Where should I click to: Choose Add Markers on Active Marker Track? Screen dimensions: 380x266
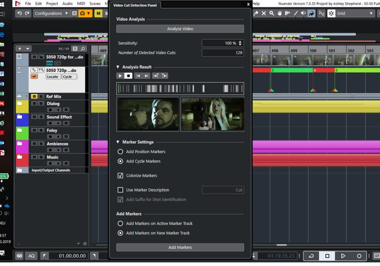click(121, 223)
